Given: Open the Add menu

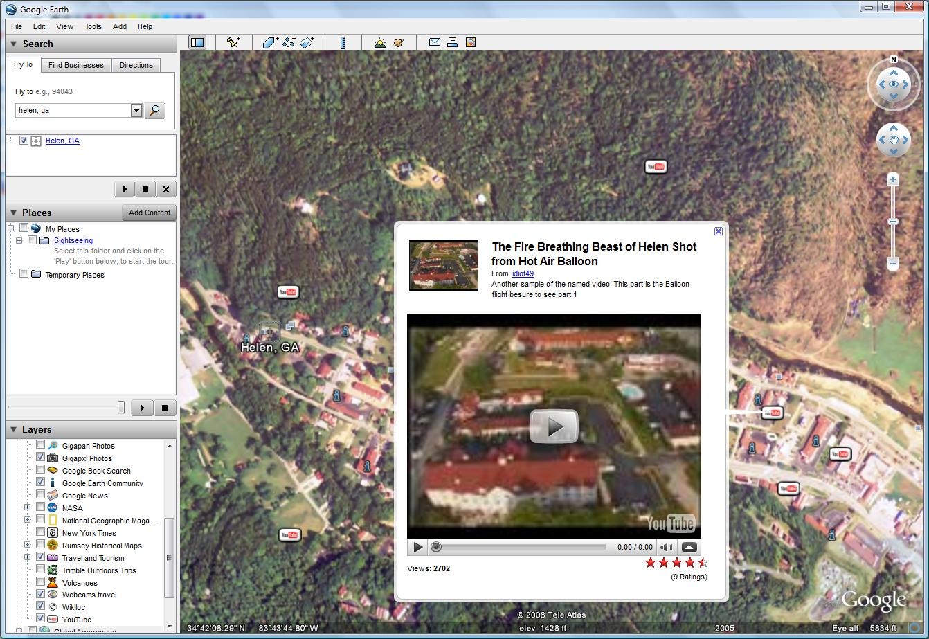Looking at the screenshot, I should [x=120, y=26].
